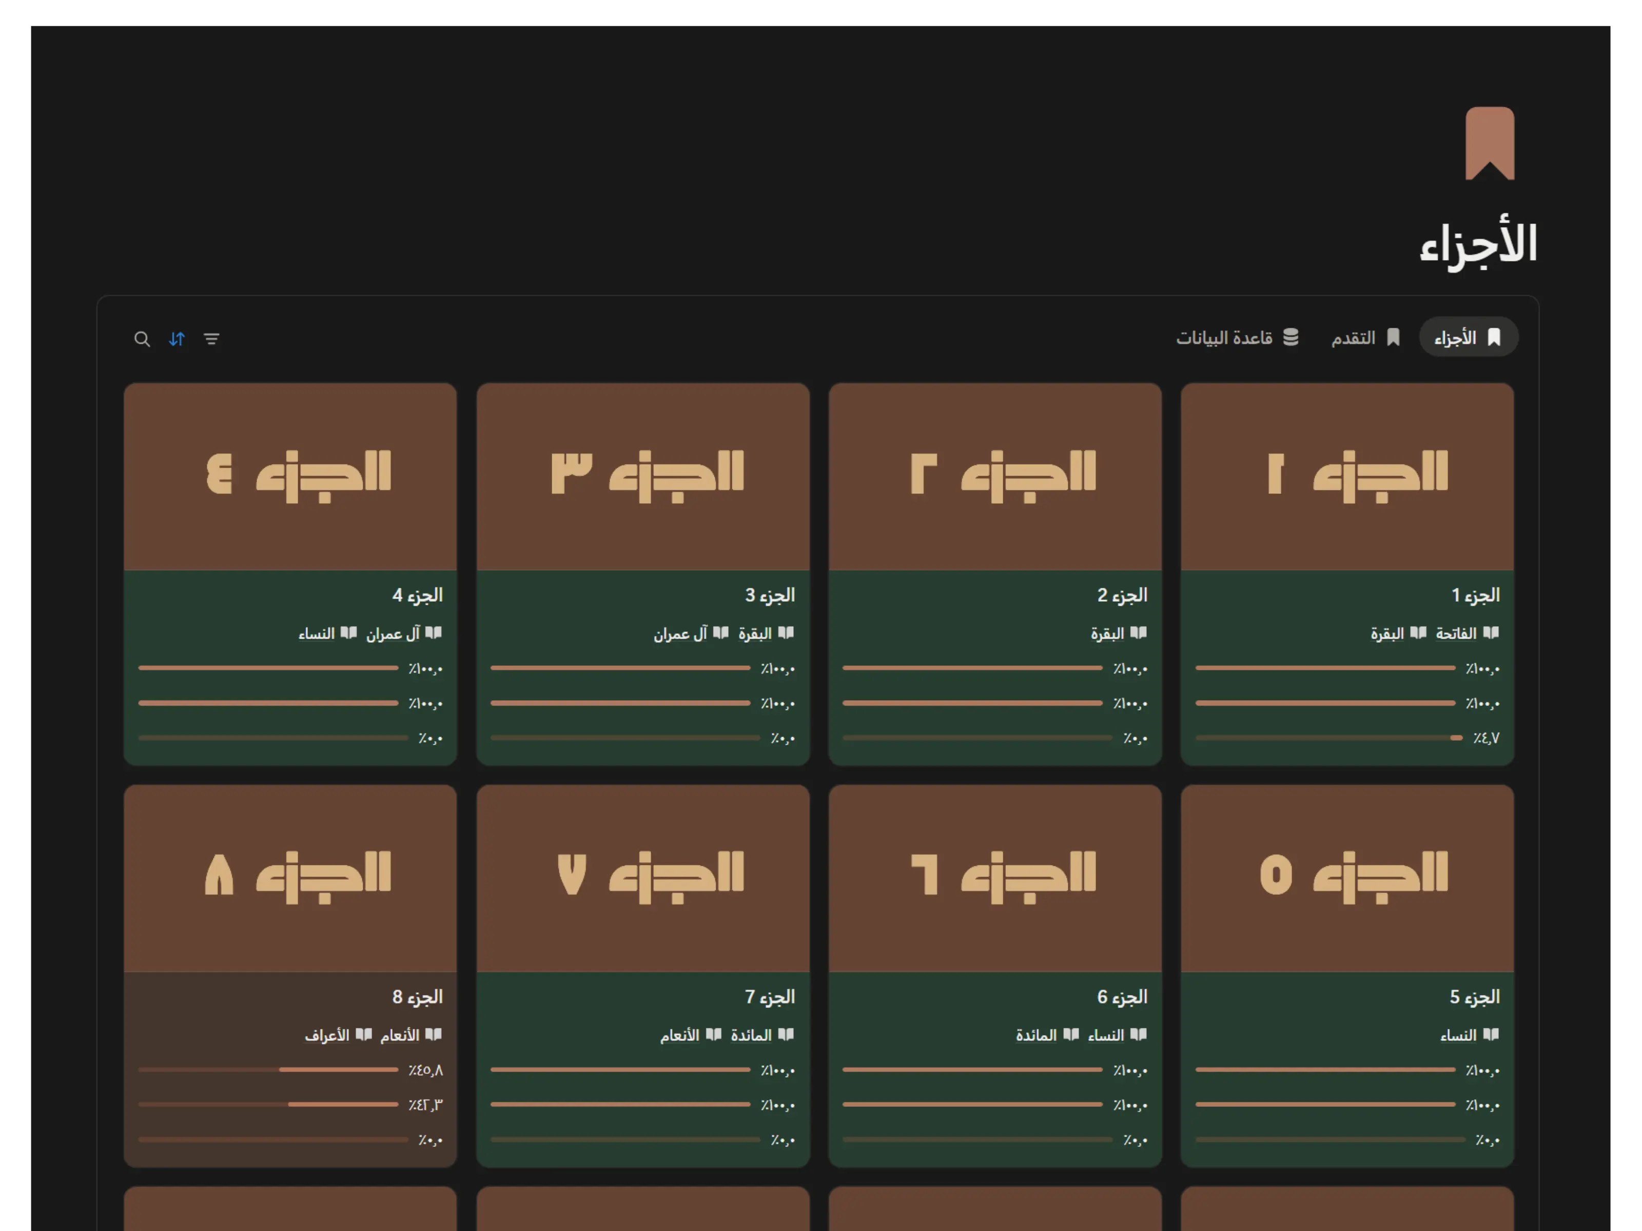This screenshot has height=1231, width=1642.
Task: Click book icon next to الفاتحة
Action: click(x=1491, y=633)
